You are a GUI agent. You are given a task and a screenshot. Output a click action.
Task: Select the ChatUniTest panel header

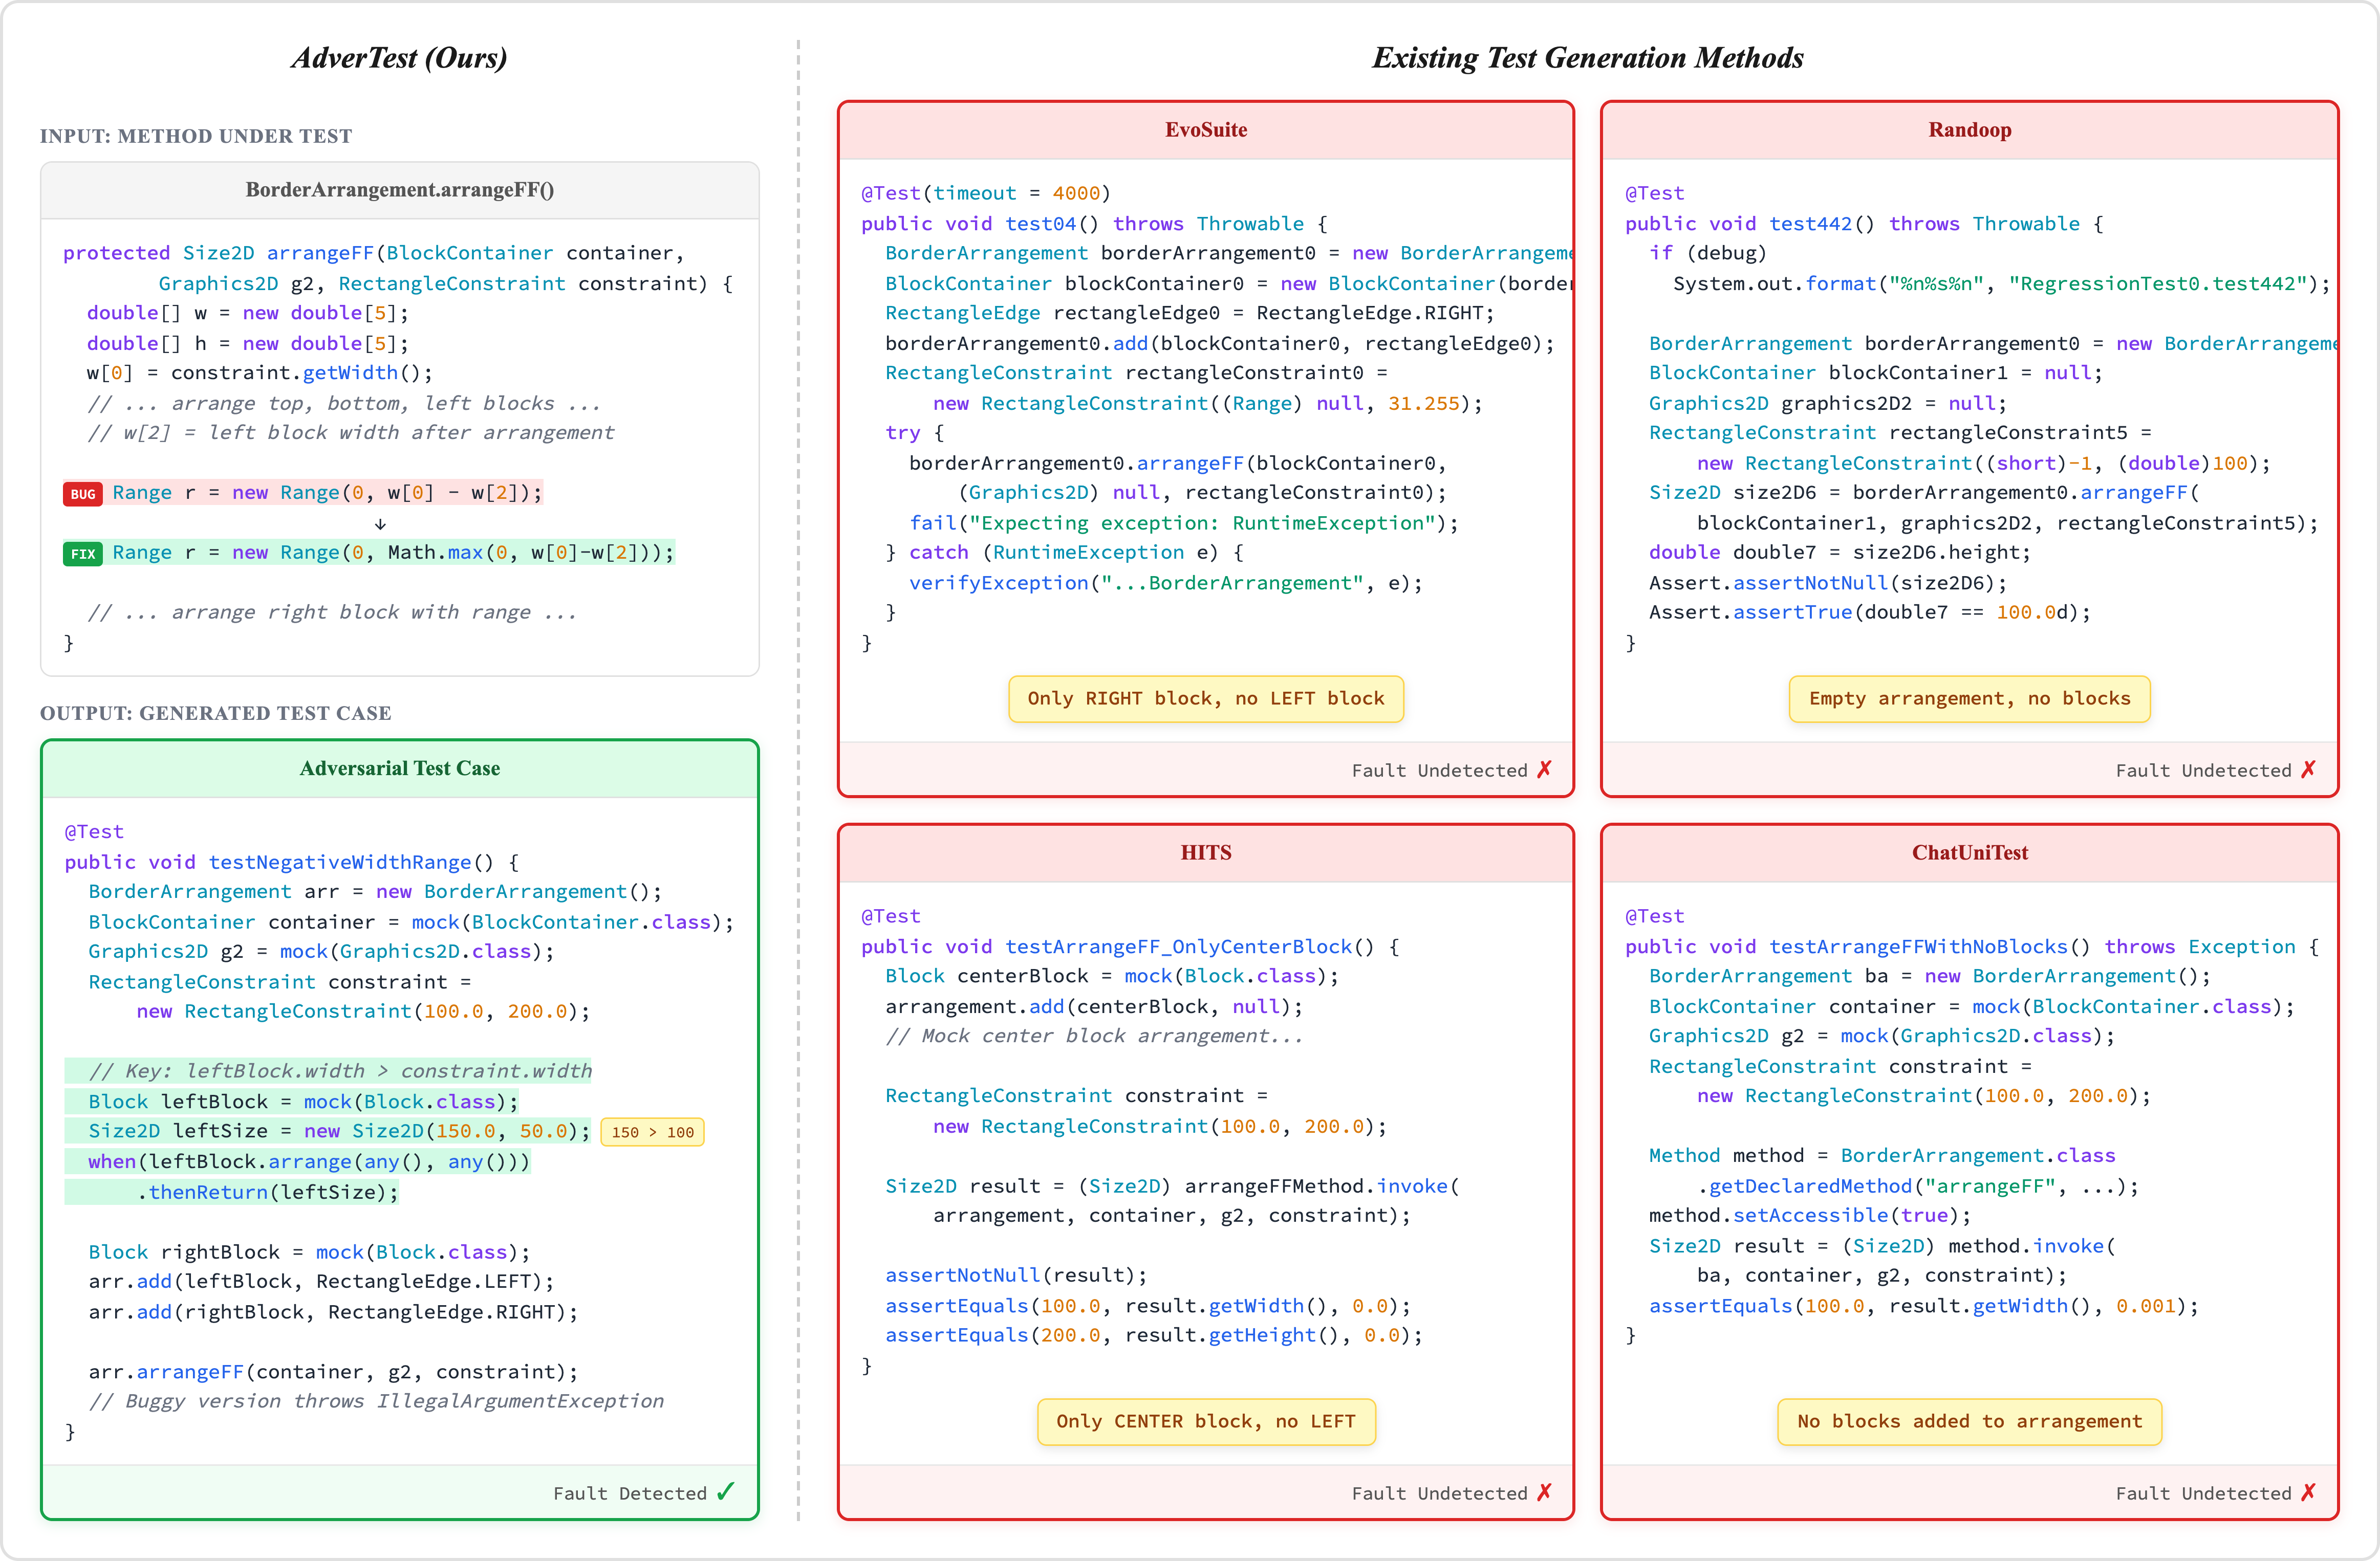[1969, 852]
